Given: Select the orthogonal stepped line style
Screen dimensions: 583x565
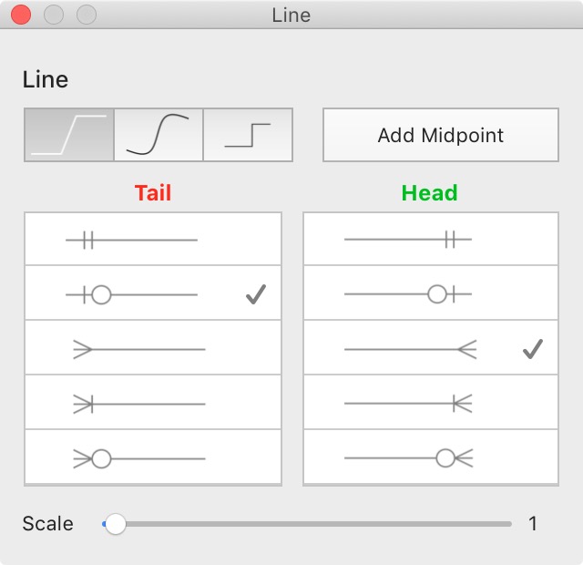Looking at the screenshot, I should 248,135.
